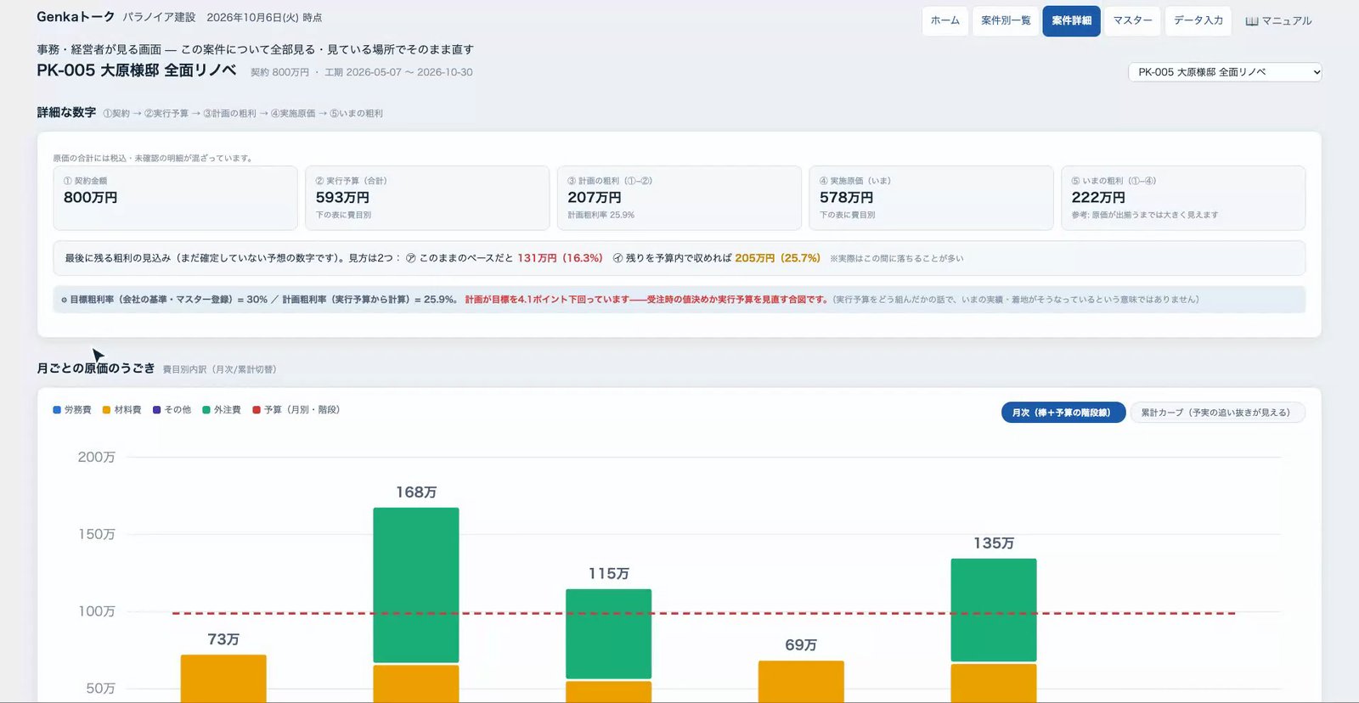Image resolution: width=1359 pixels, height=703 pixels.
Task: Click the 計画粗利率 25.9% text in card ③
Action: [x=601, y=216]
